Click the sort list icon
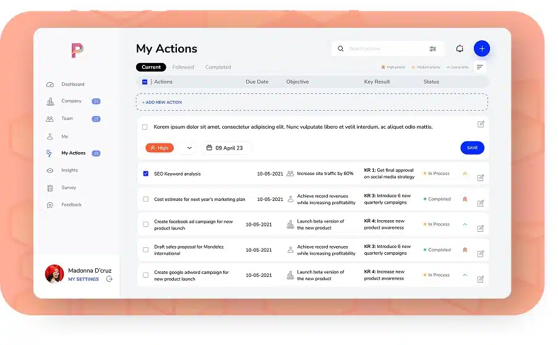Viewport: 558px width, 345px height. (x=480, y=67)
